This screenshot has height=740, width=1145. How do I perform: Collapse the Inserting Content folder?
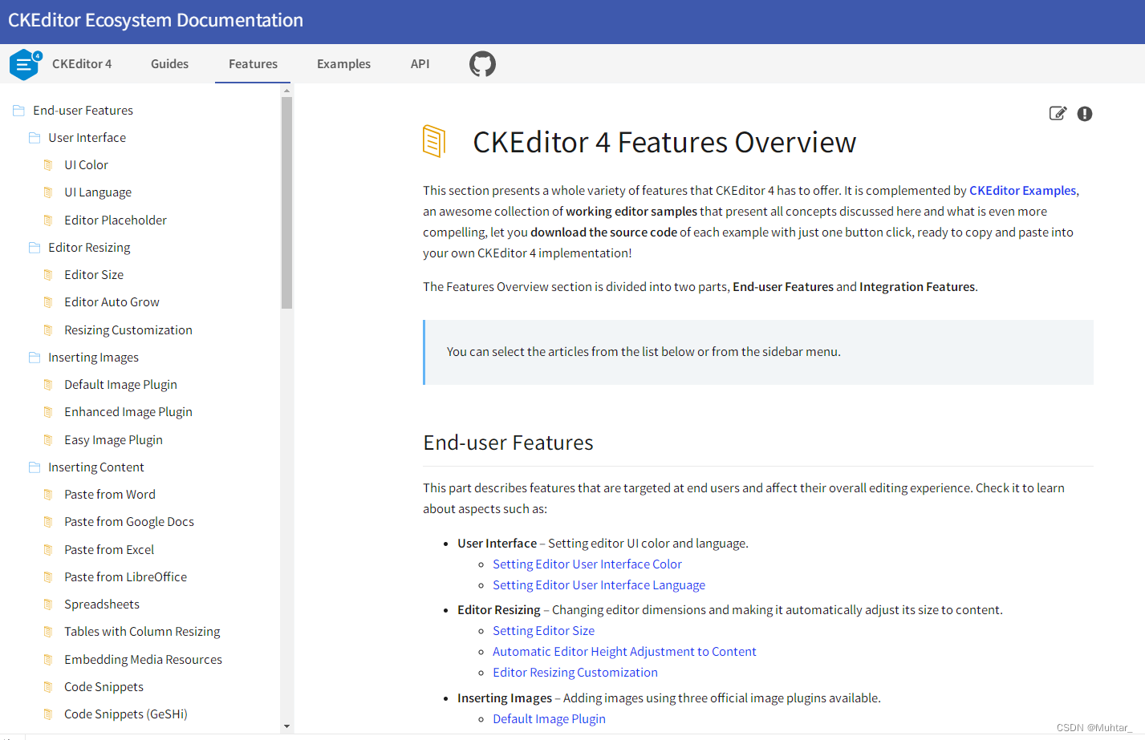pos(35,467)
